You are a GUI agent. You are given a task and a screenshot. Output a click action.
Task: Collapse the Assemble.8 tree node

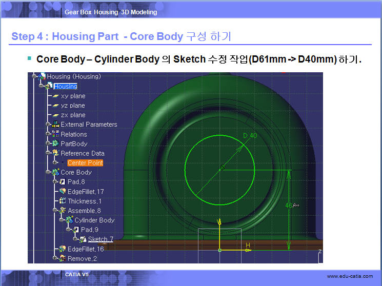click(54, 211)
